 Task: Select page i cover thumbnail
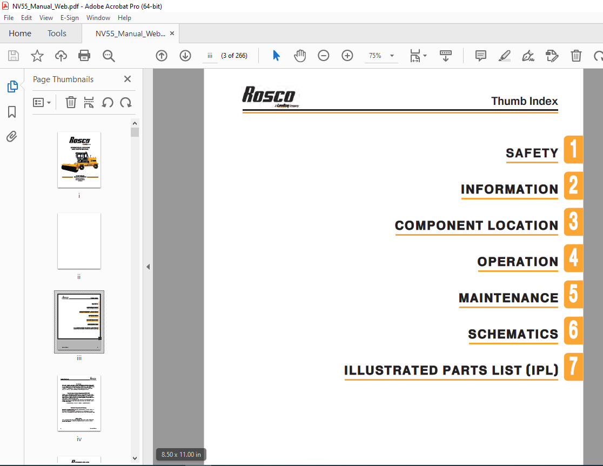[x=79, y=159]
